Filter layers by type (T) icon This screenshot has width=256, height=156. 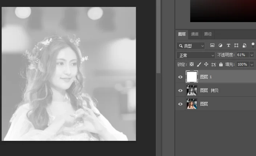point(228,45)
